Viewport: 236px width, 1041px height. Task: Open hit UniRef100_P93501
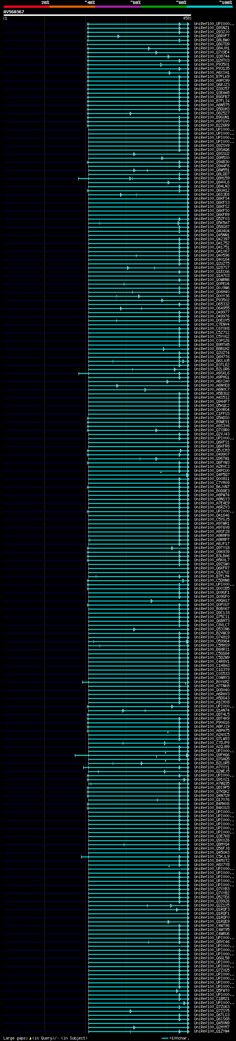[212, 64]
